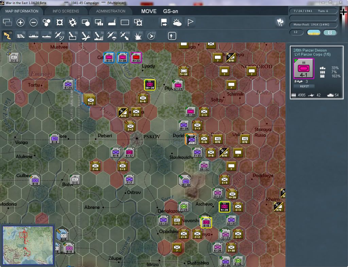The image size is (348, 267).
Task: Click the Motor Pool 191K (149K) field
Action: point(313,24)
